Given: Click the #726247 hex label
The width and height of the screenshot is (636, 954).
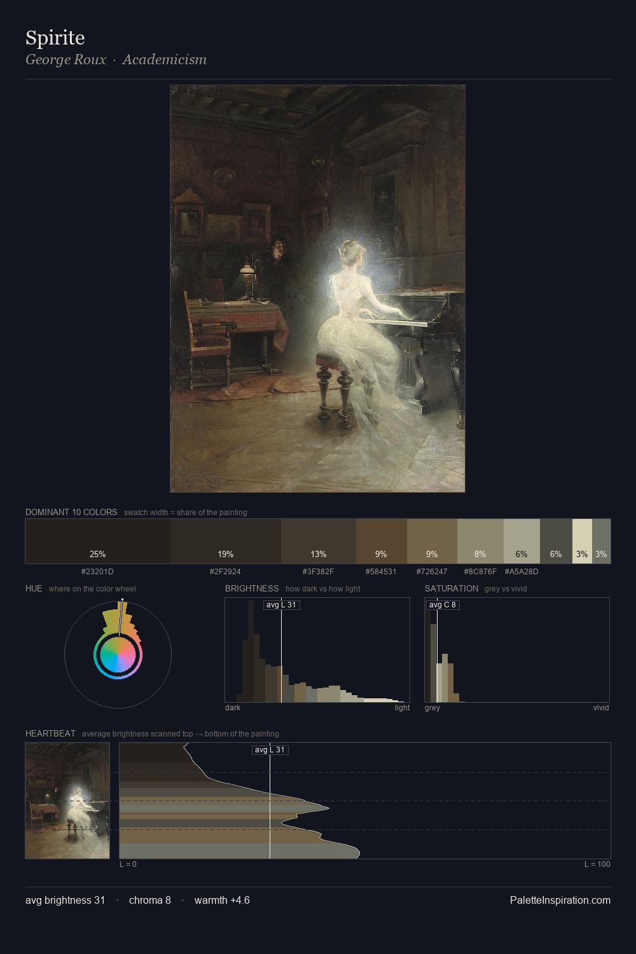Looking at the screenshot, I should (x=432, y=572).
